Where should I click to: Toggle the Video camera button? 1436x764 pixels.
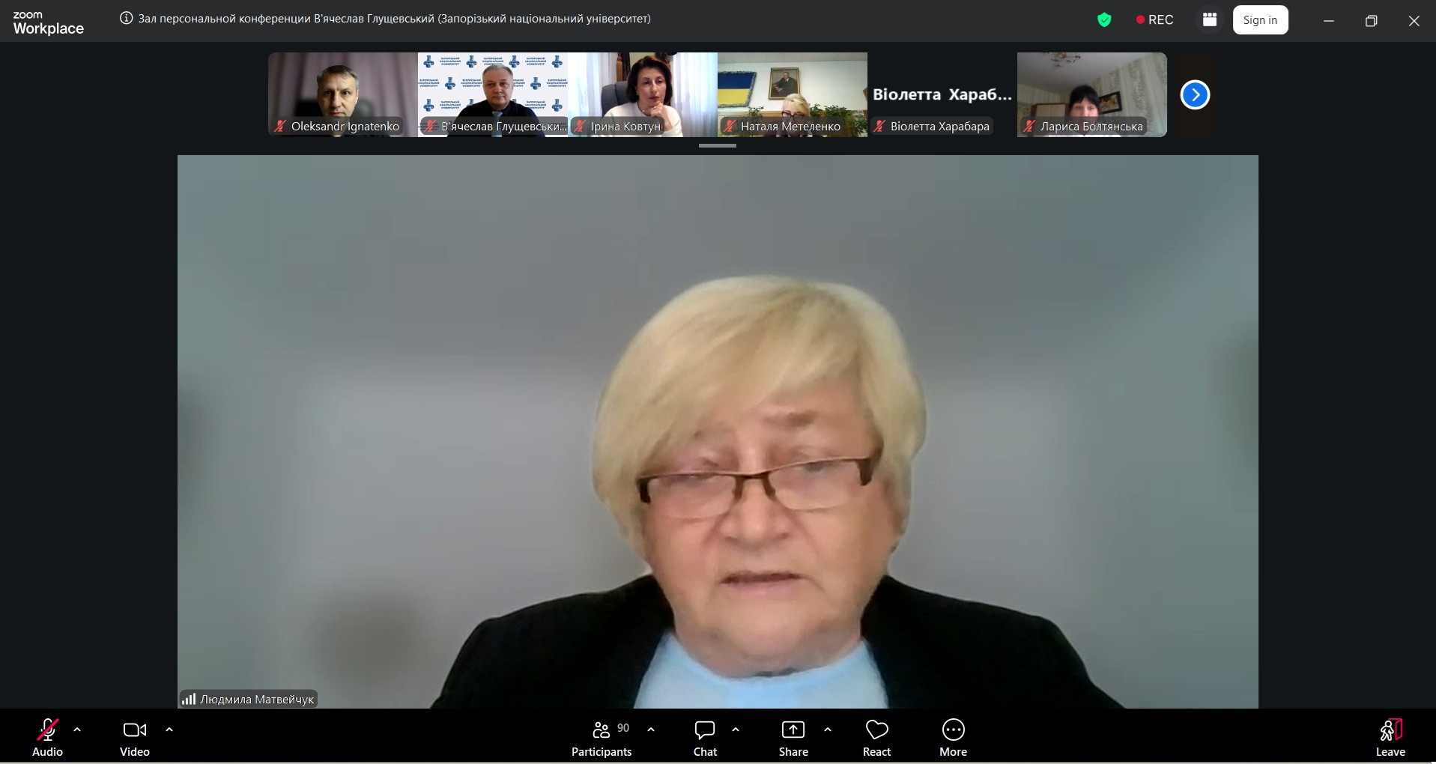135,730
